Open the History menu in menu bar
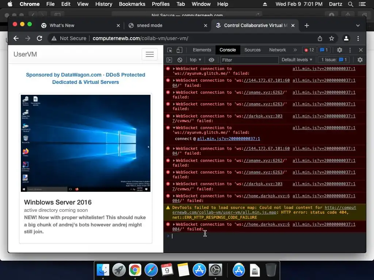The width and height of the screenshot is (374, 280). [104, 4]
